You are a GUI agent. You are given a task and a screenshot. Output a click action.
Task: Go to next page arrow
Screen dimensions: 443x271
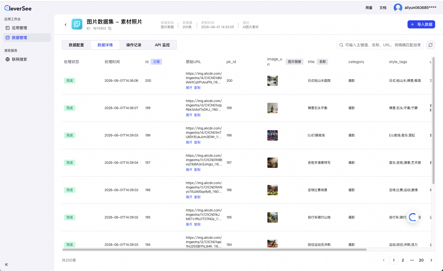point(431,260)
